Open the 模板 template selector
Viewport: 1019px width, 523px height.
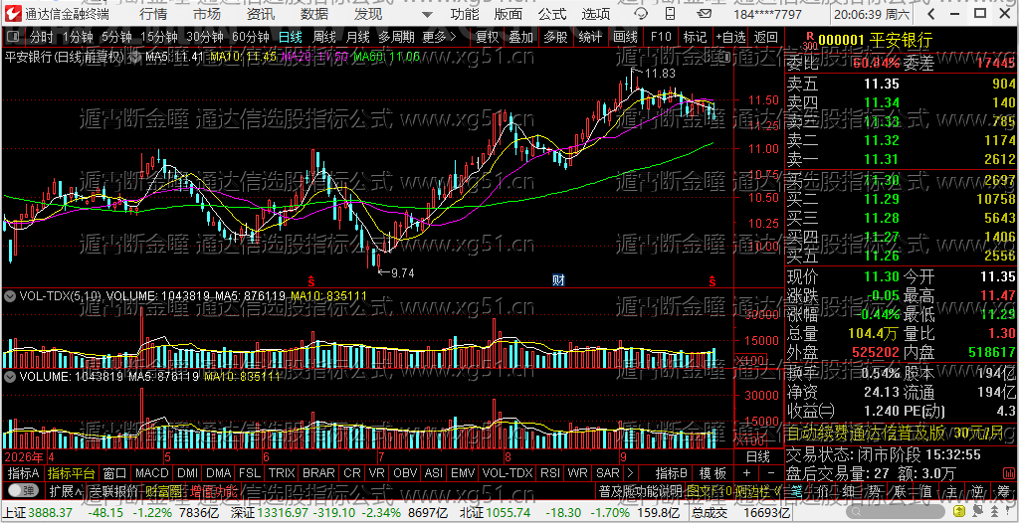[x=713, y=472]
